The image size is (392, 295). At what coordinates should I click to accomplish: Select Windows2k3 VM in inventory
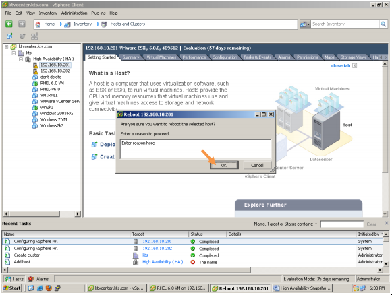click(52, 125)
